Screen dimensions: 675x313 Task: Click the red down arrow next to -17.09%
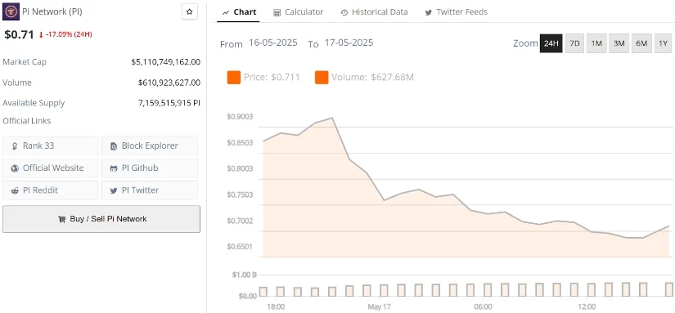coord(41,35)
